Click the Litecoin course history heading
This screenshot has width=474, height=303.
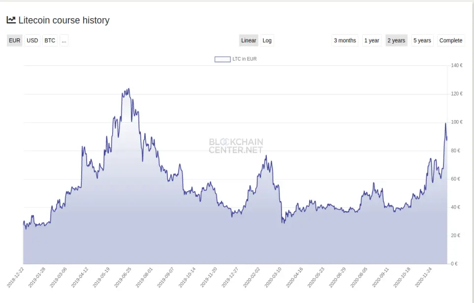[x=64, y=20]
